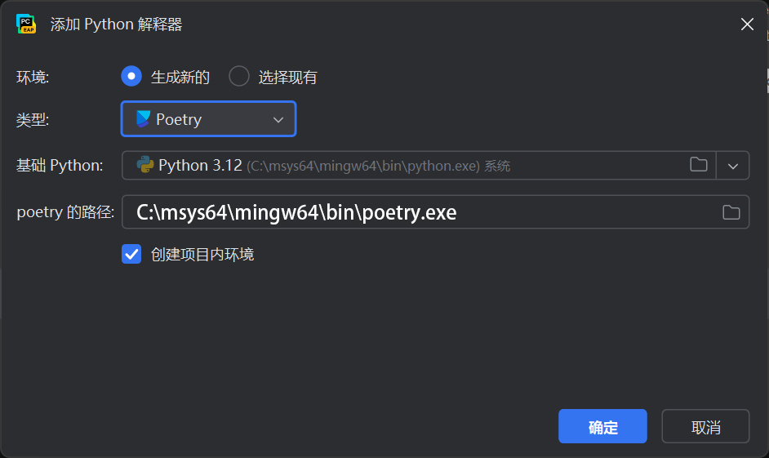Click the Poetry logo icon in type selector
The width and height of the screenshot is (769, 458).
143,119
